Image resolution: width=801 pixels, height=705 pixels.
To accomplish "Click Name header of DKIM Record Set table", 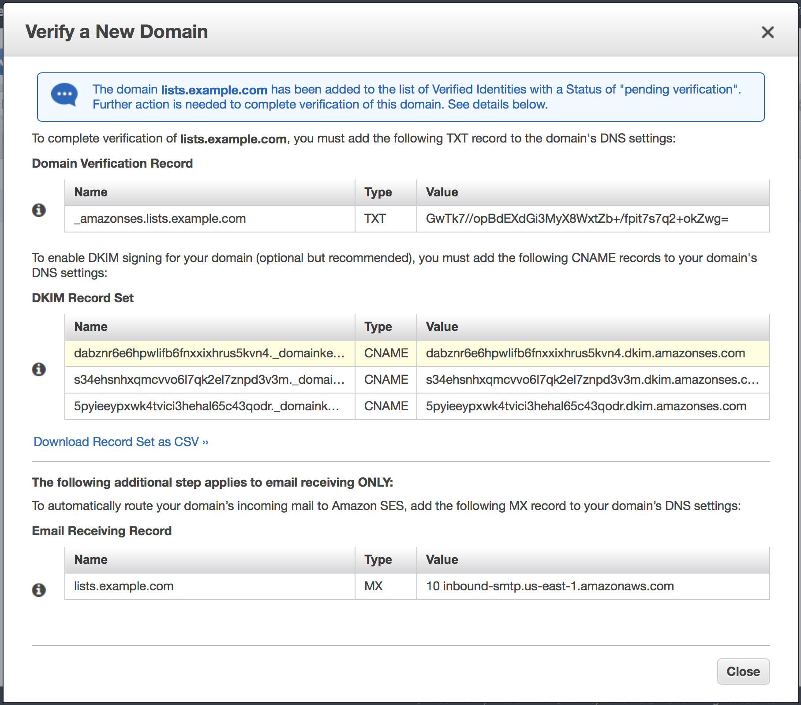I will 210,327.
